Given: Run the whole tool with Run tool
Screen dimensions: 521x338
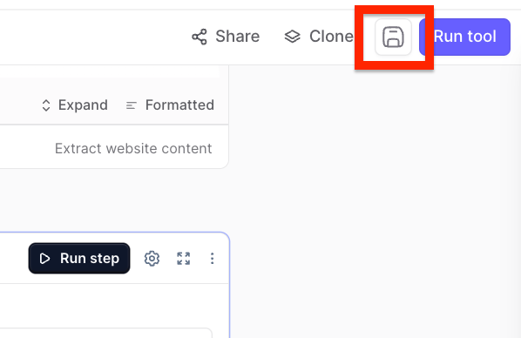Looking at the screenshot, I should coord(465,37).
